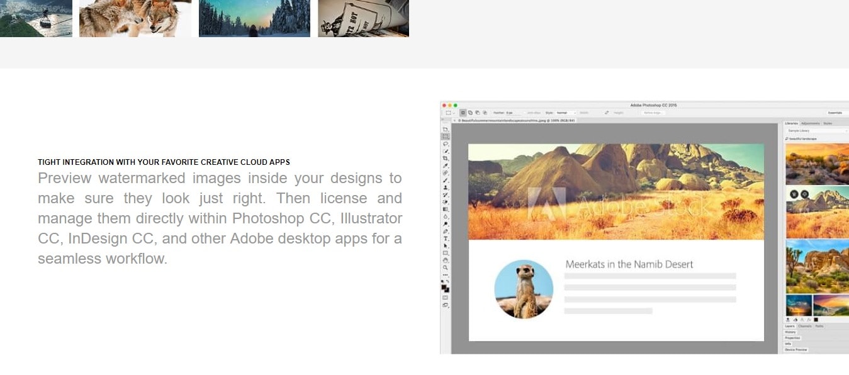Click the cart icon on library thumbnail
This screenshot has height=375, width=849.
pos(794,194)
